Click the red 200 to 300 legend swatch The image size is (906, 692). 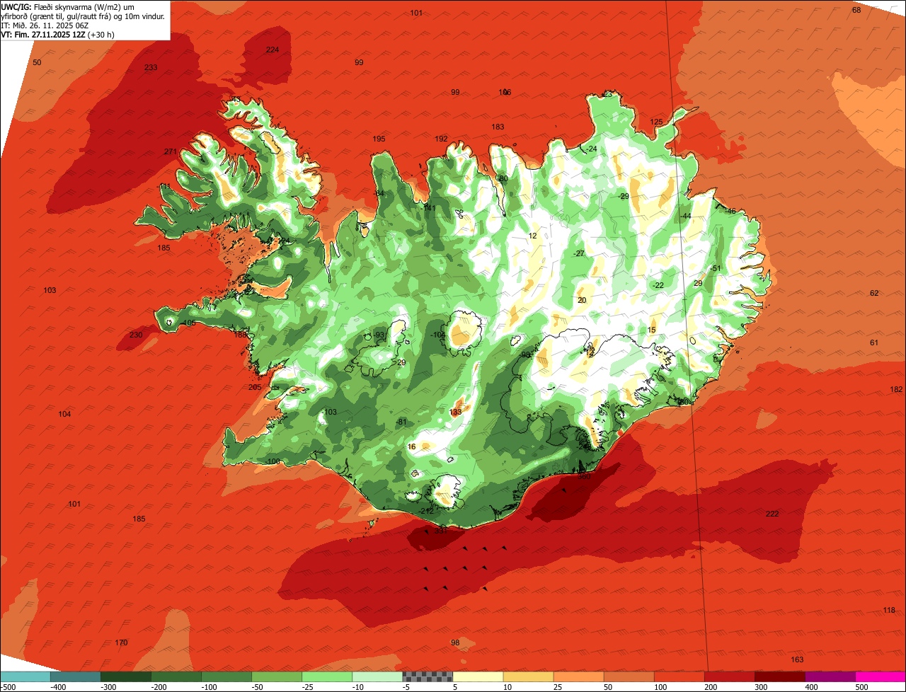click(x=729, y=676)
